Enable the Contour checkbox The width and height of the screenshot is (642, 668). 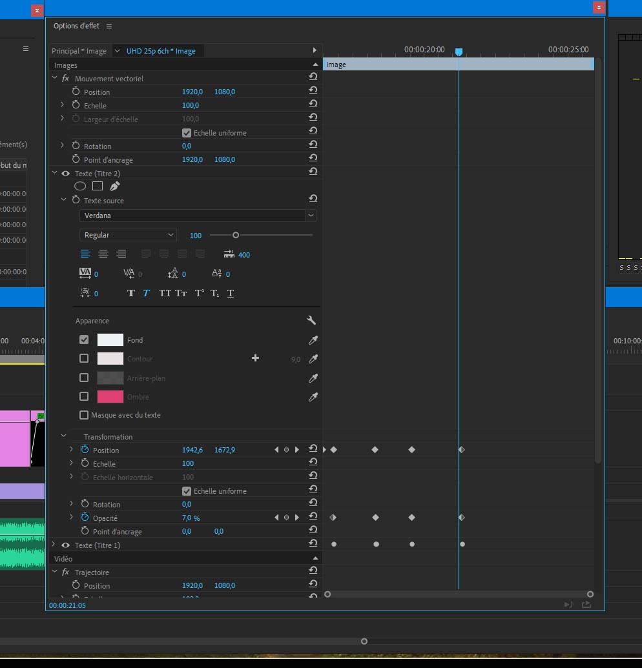(84, 359)
